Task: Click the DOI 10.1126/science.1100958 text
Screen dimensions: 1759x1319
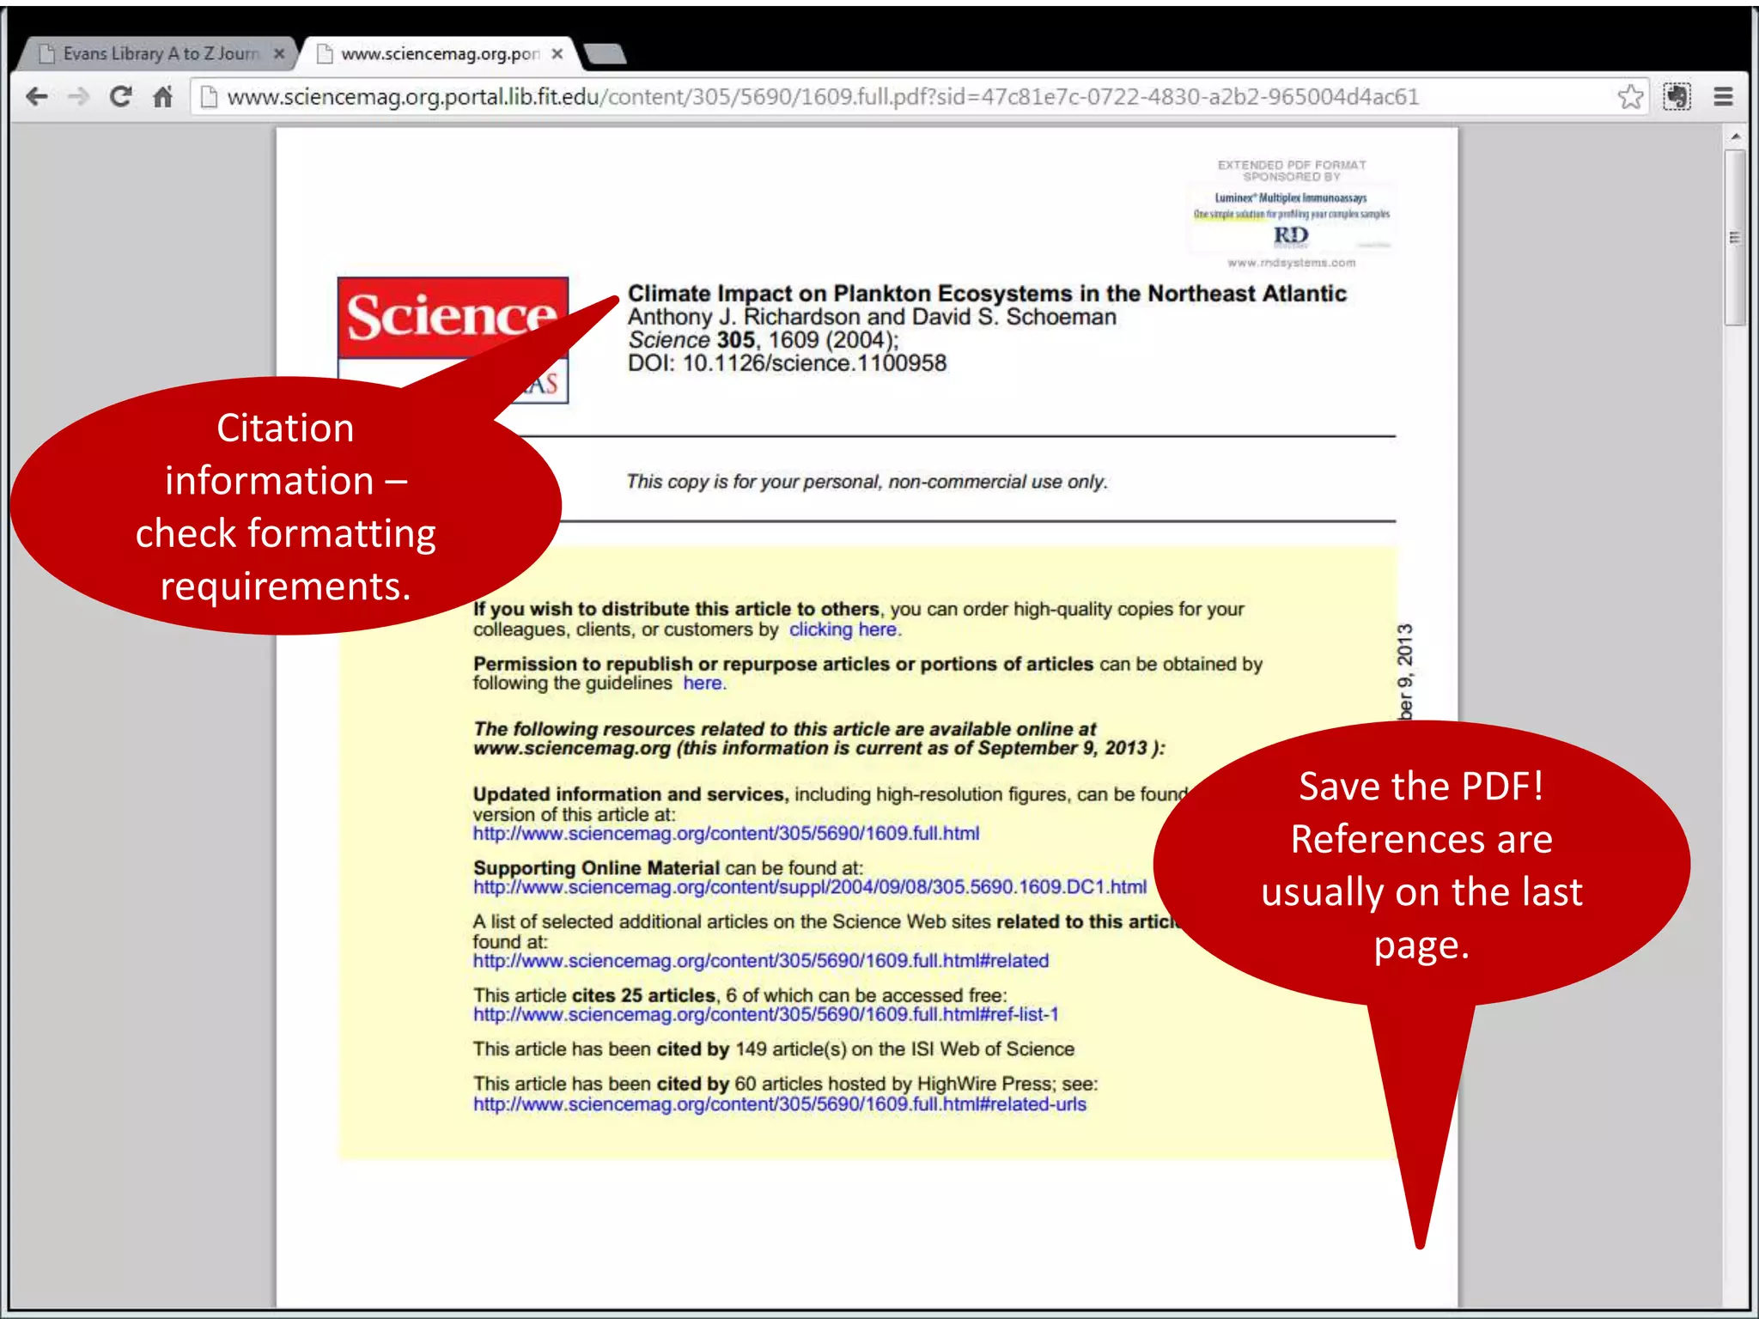Action: 787,363
